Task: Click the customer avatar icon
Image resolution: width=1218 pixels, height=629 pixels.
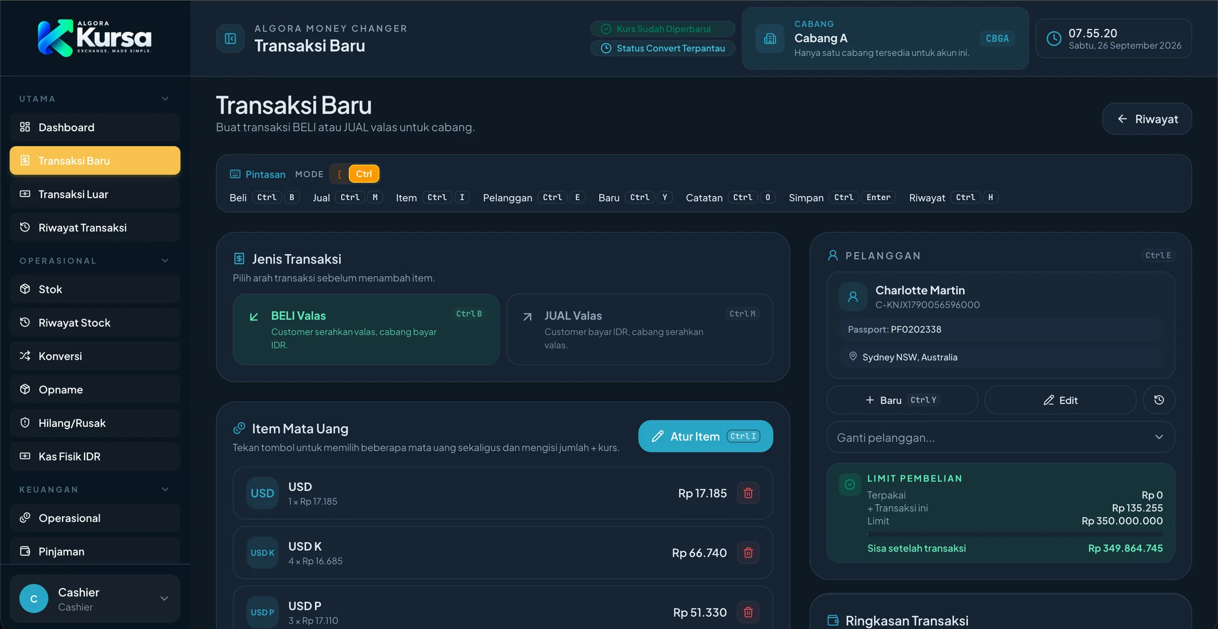Action: tap(853, 297)
